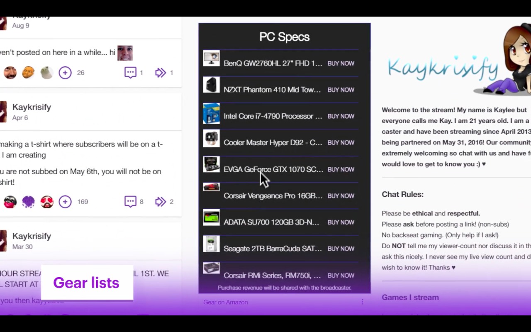Screen dimensions: 531x332
Task: Click the Games I stream heading
Action: [410, 298]
